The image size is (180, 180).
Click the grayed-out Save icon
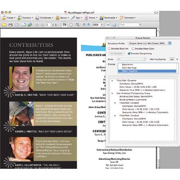[17, 25]
